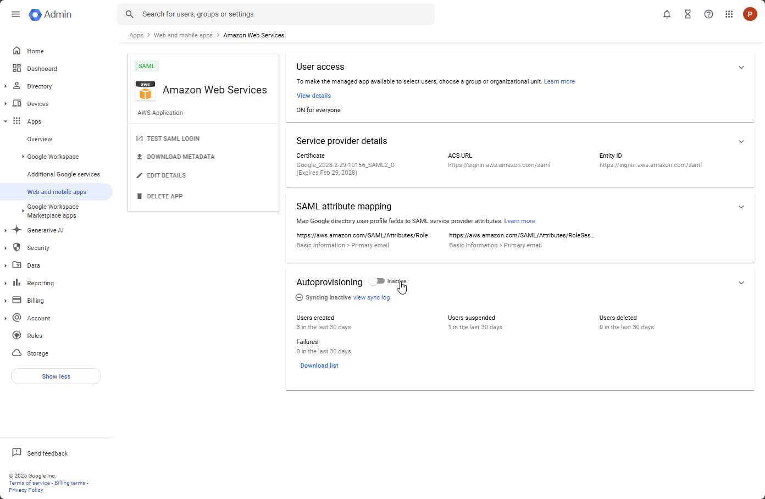Open the view sync log link
This screenshot has height=499, width=765.
click(372, 297)
